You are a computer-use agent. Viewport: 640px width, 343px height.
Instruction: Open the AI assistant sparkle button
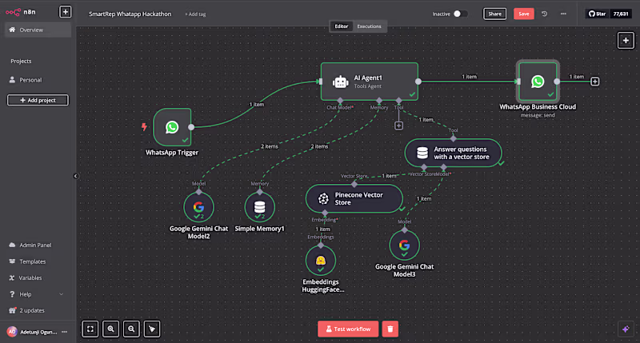[626, 329]
